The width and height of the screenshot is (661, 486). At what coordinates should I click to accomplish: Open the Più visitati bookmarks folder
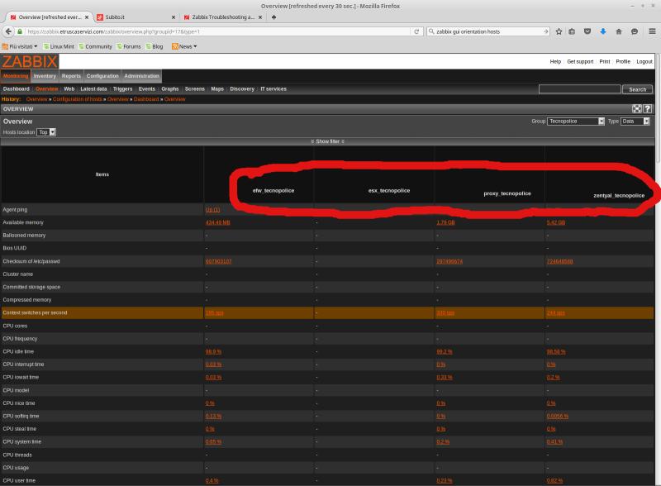(19, 46)
